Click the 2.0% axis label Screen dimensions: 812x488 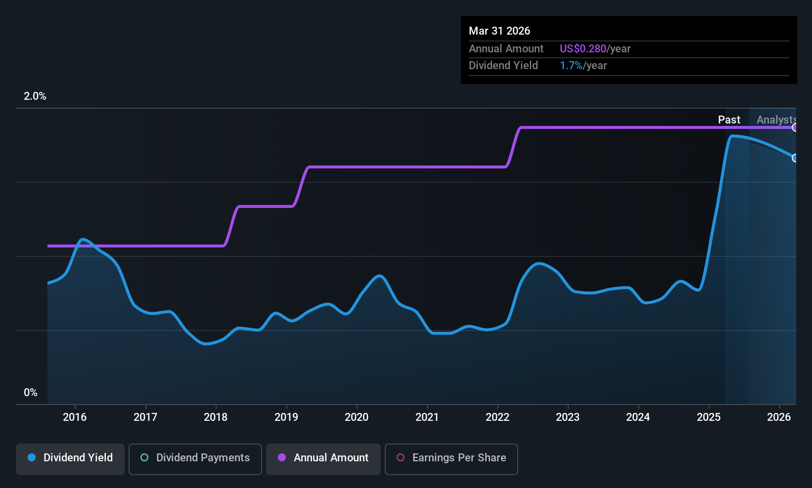(x=35, y=96)
